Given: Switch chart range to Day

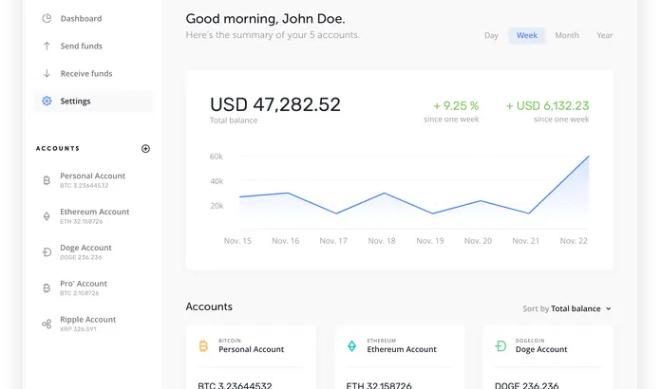Looking at the screenshot, I should [491, 35].
